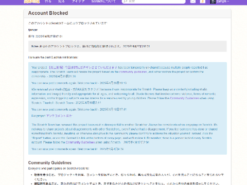Click the blocked username under the notice
Image resolution: width=247 pixels, height=185 pixels.
(33, 30)
